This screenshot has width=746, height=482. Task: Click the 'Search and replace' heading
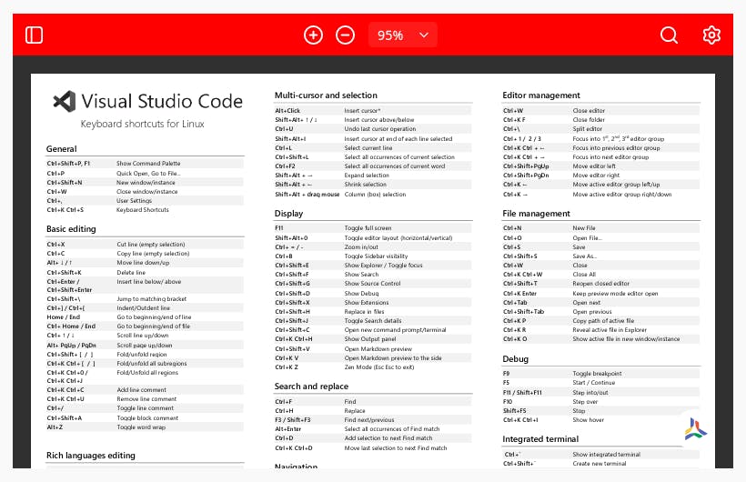coord(311,387)
